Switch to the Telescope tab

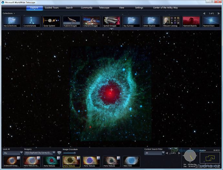104,8
